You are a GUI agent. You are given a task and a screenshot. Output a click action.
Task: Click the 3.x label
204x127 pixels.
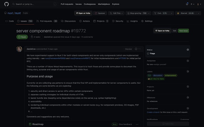[x=149, y=76]
